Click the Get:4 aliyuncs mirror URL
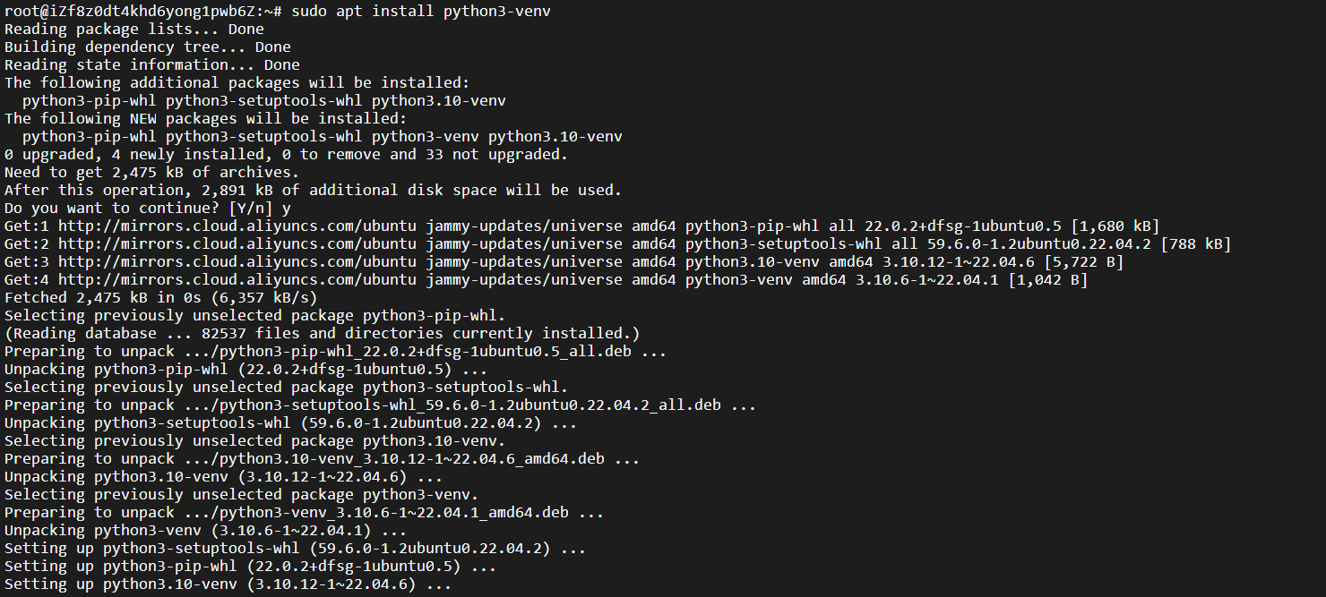 237,280
